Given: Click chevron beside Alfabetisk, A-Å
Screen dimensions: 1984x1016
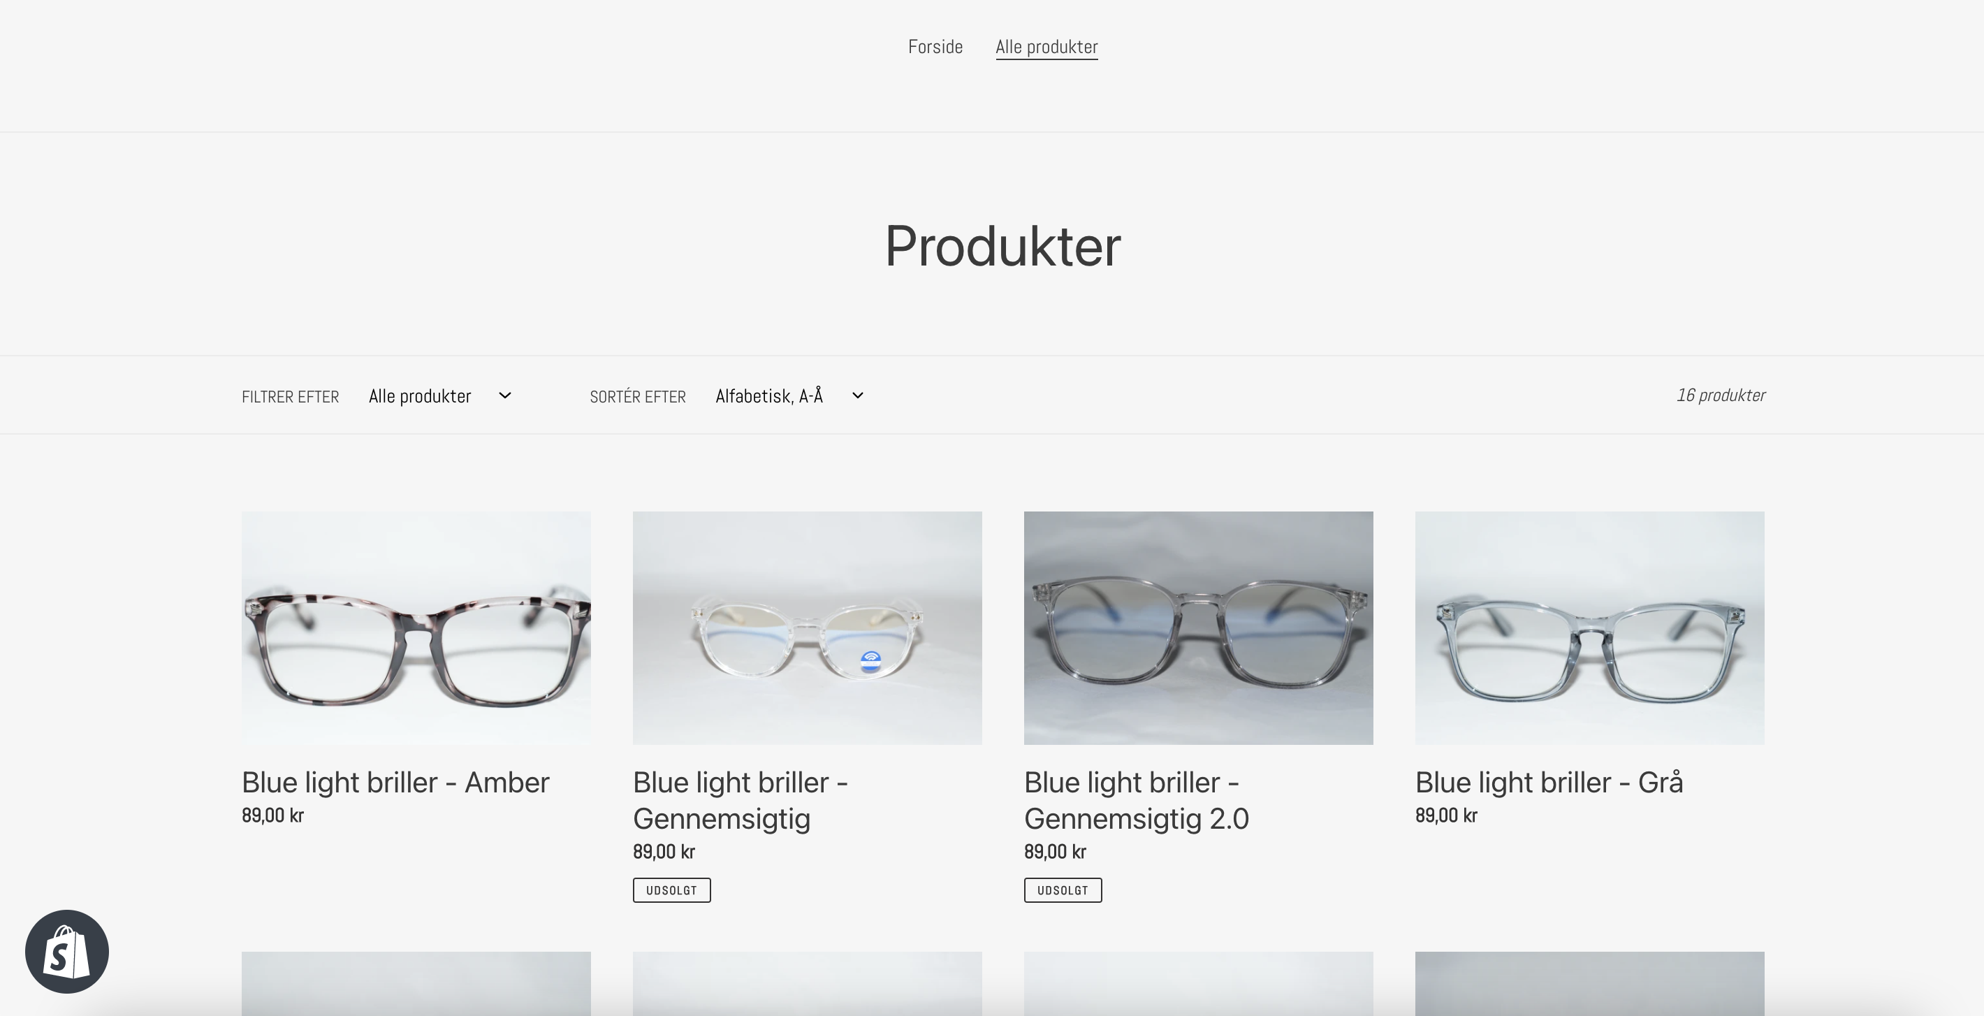Looking at the screenshot, I should [858, 396].
